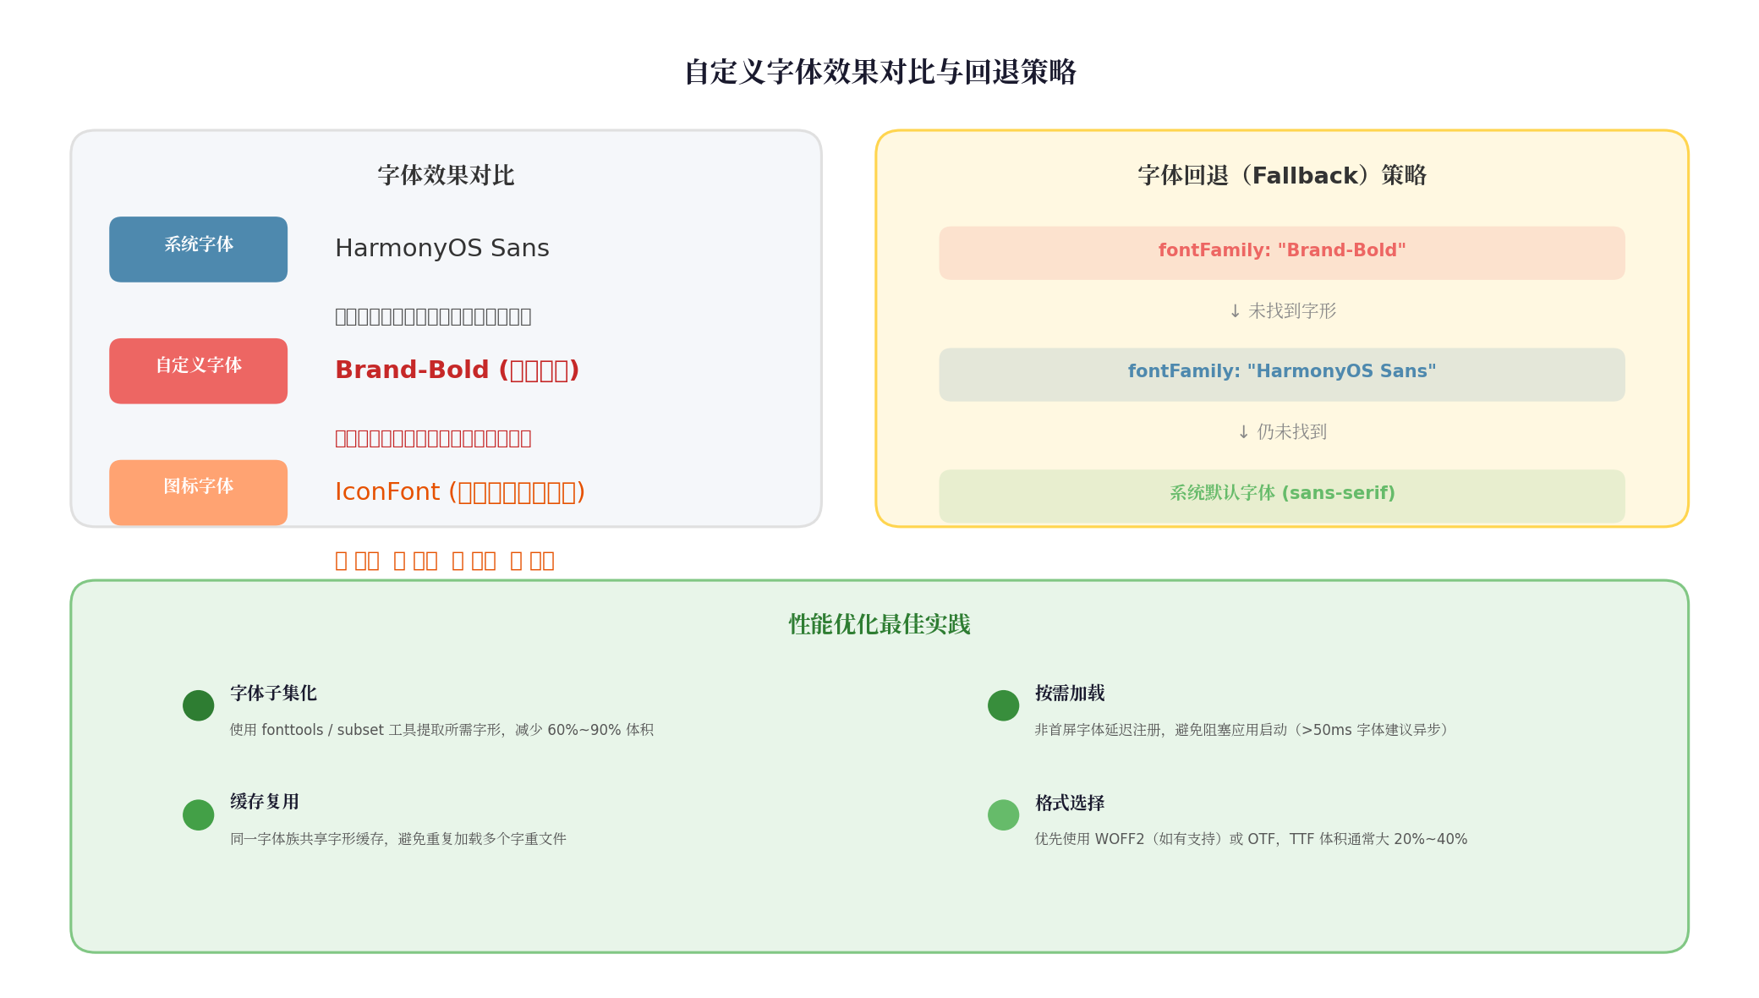Click the green dot beside 字体子集化
The image size is (1759, 998).
198,705
